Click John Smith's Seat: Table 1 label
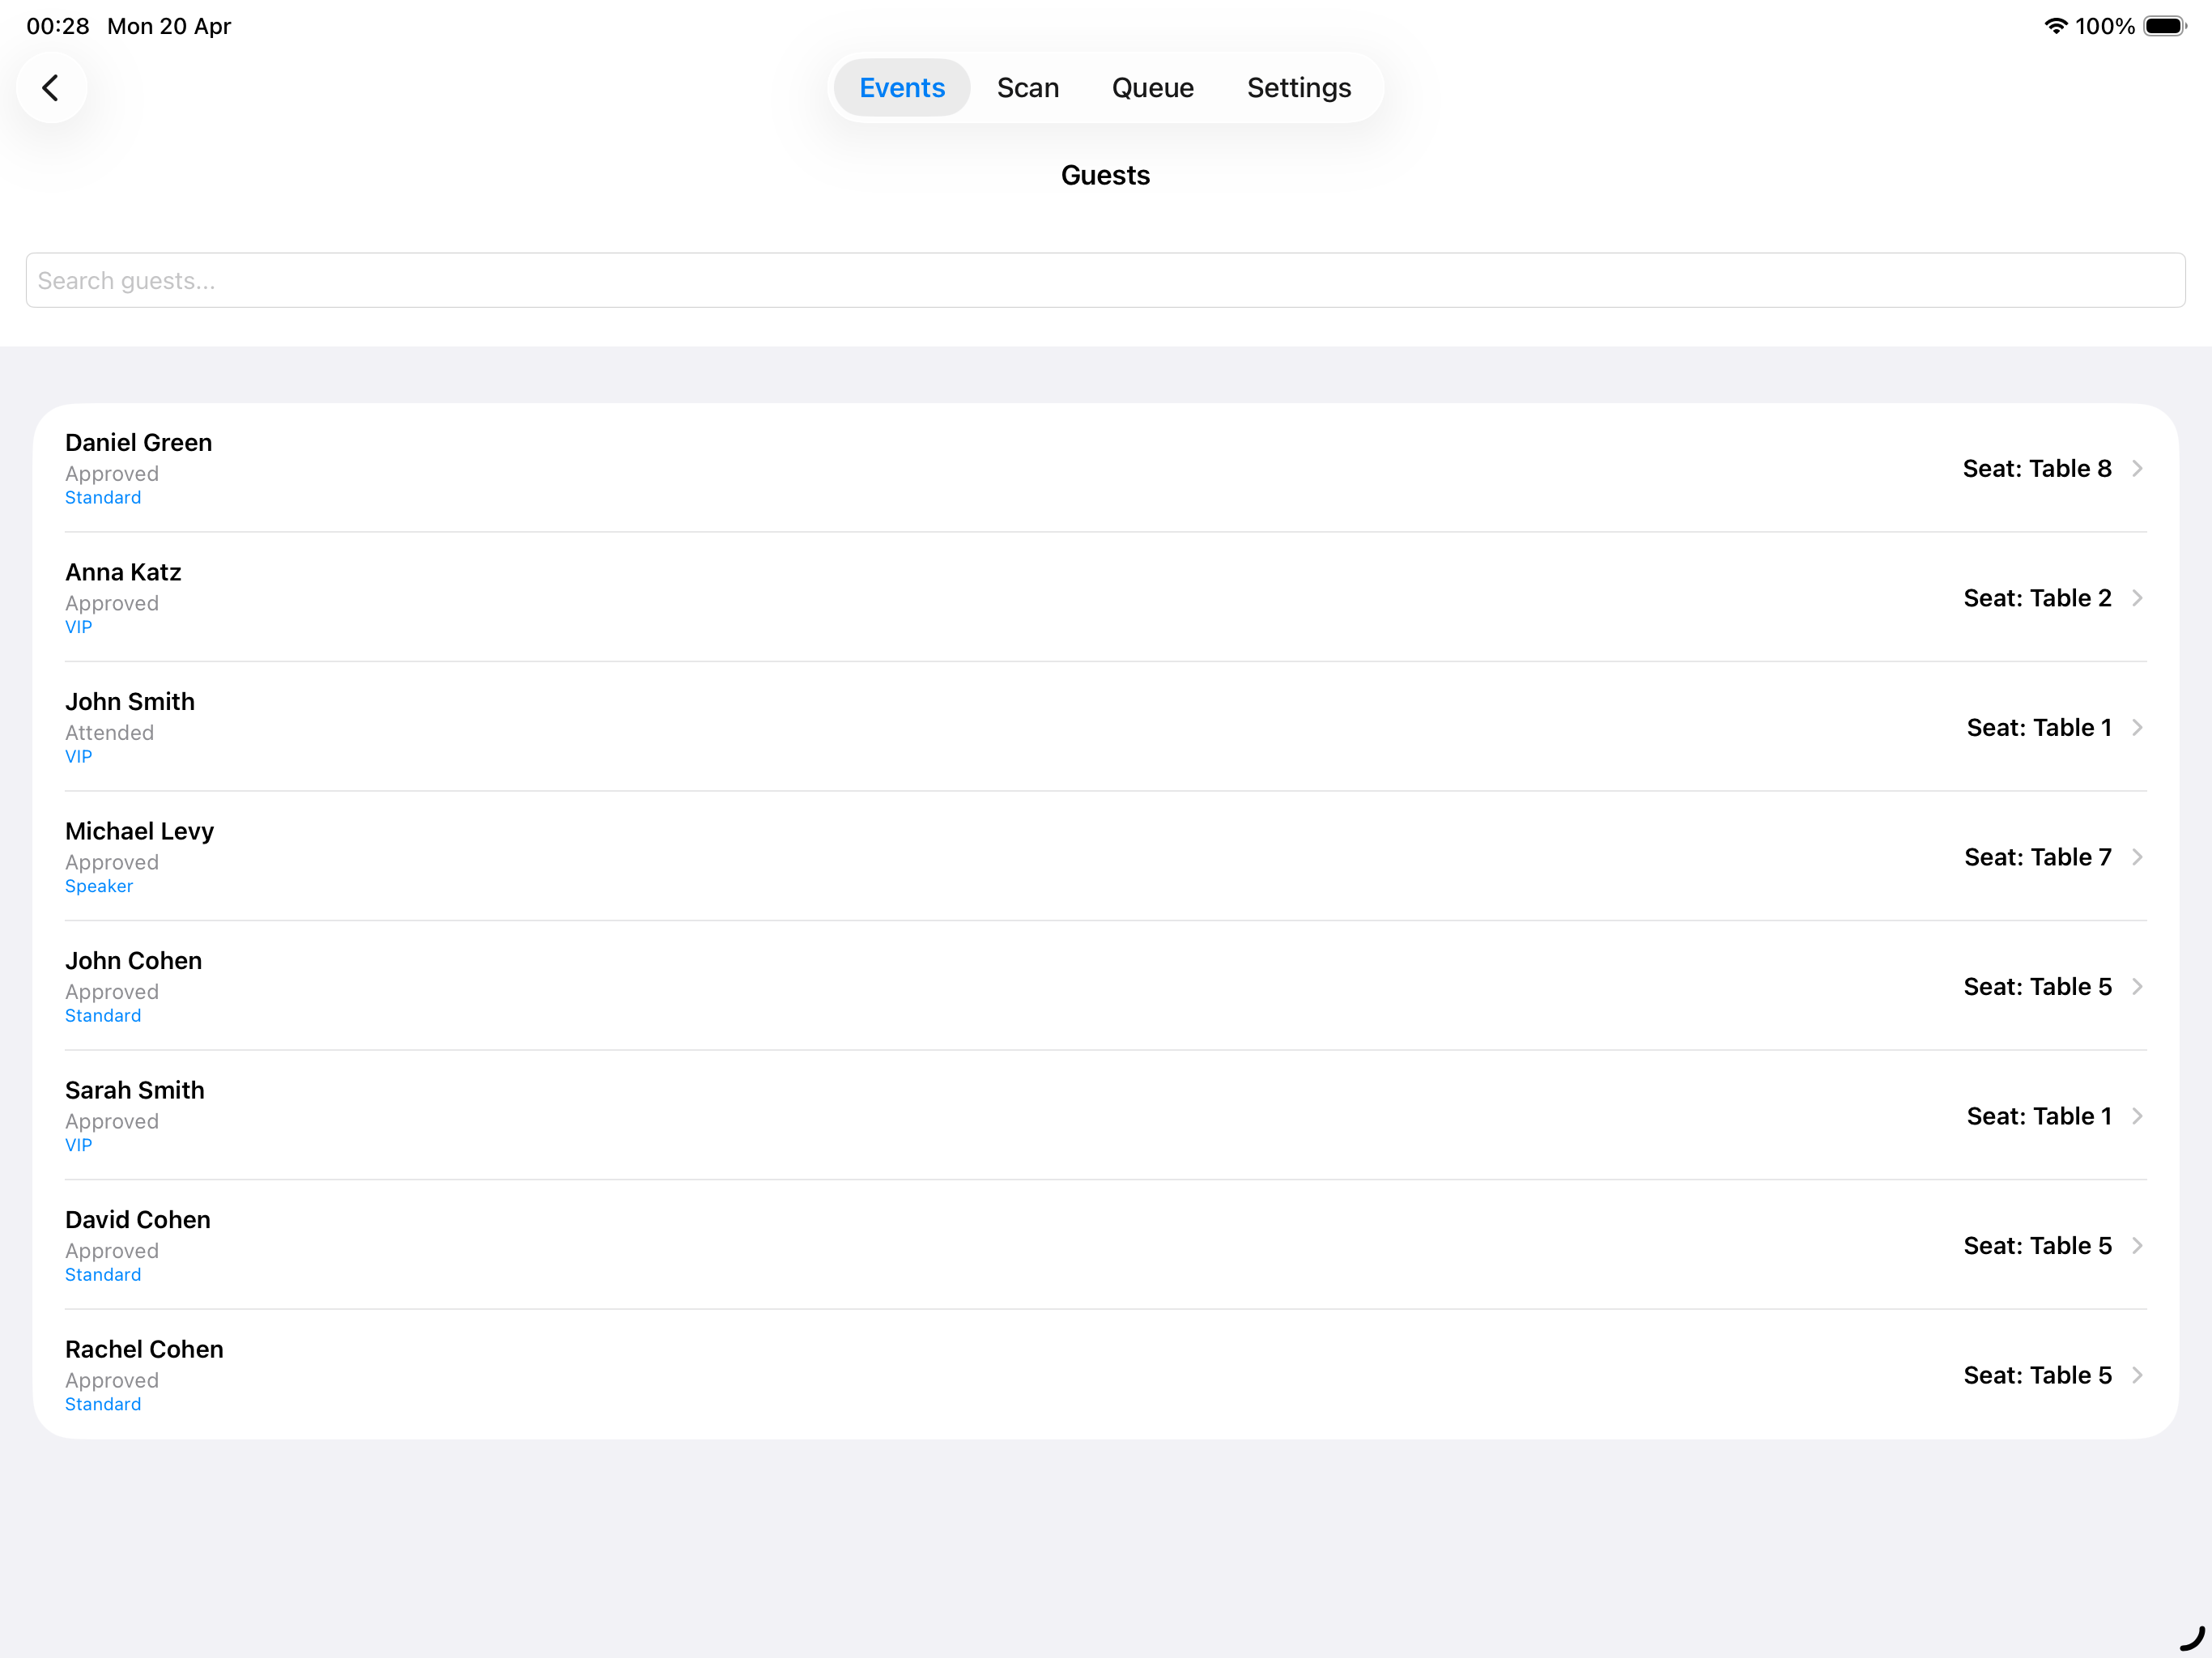This screenshot has width=2212, height=1658. 2039,728
